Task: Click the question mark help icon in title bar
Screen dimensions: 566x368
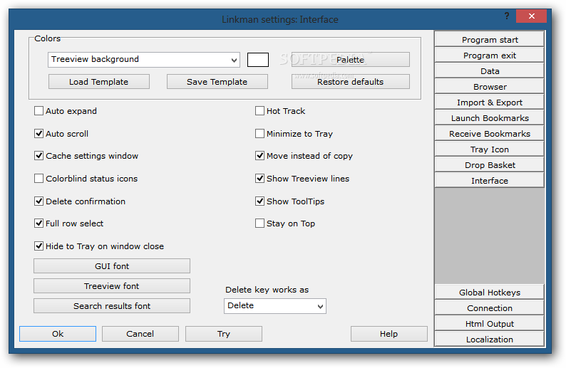Action: pyautogui.click(x=507, y=16)
